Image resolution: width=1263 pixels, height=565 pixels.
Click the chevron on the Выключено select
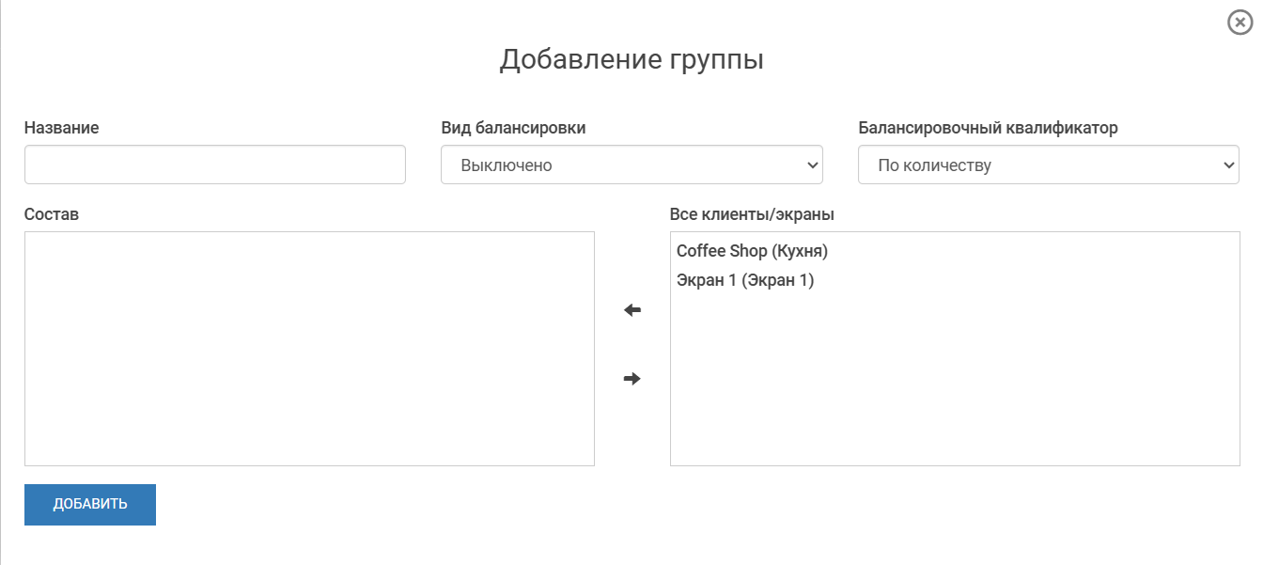(x=813, y=165)
